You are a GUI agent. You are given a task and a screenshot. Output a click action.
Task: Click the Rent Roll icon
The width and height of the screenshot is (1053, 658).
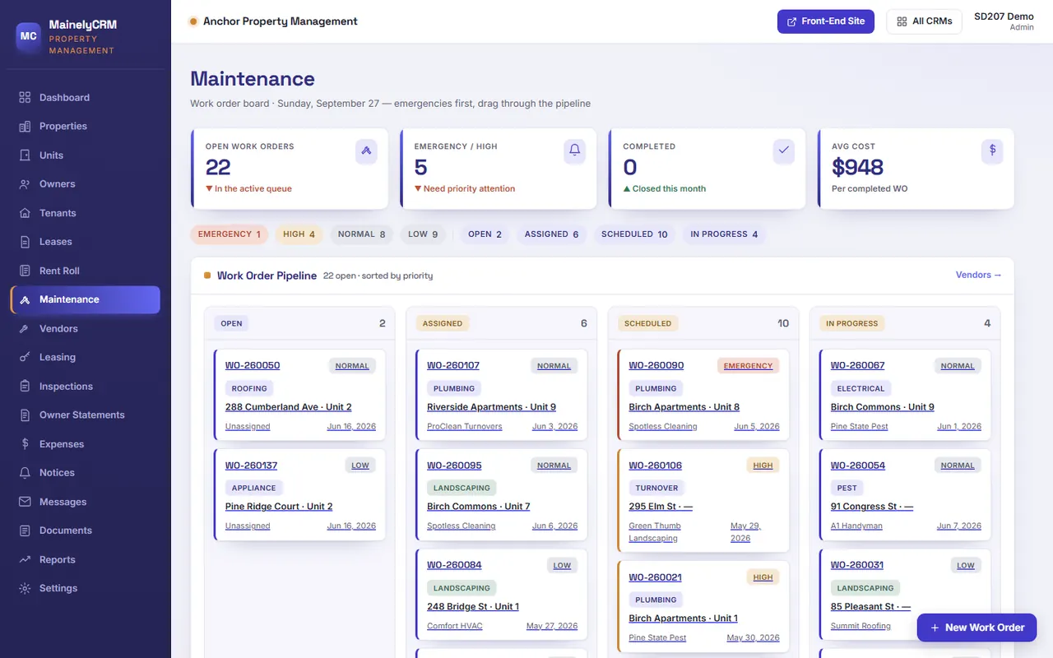(25, 271)
